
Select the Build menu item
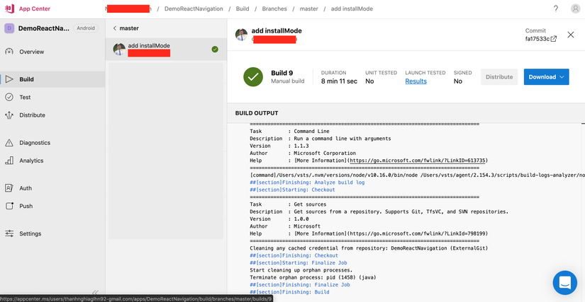click(x=52, y=79)
